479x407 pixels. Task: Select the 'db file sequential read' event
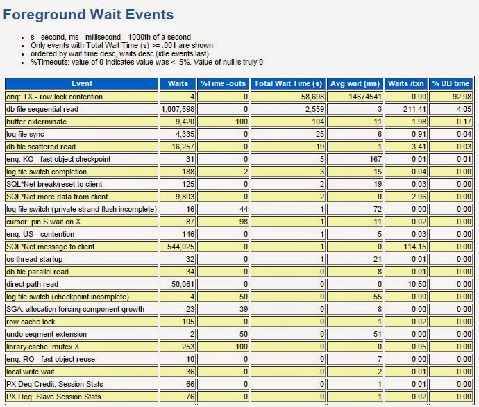(x=82, y=109)
